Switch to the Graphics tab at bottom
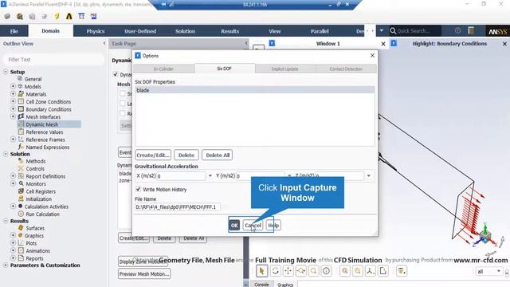 tap(285, 285)
